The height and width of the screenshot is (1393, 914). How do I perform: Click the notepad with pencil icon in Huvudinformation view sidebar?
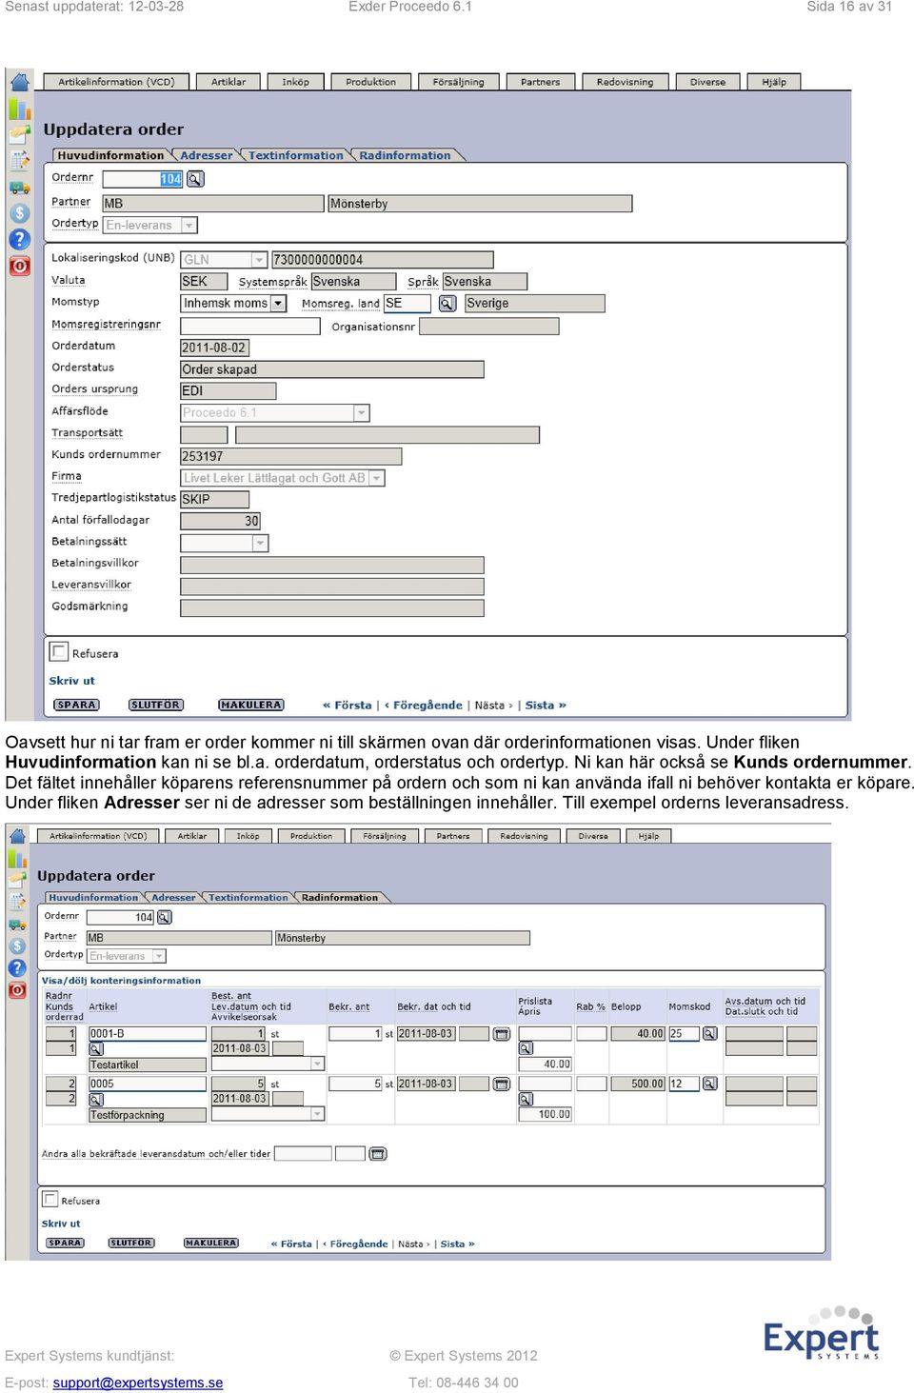pyautogui.click(x=19, y=161)
